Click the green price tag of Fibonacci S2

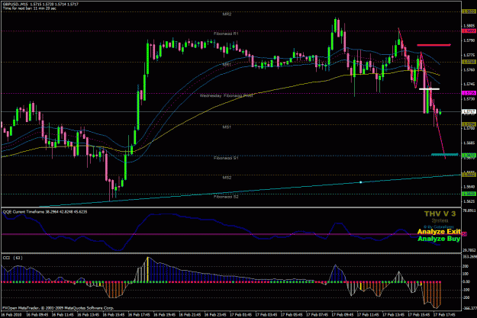[469, 194]
